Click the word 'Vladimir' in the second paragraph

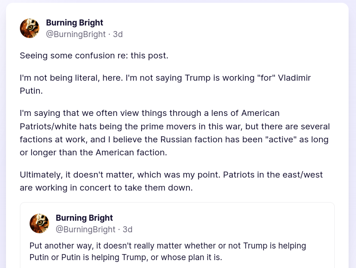point(294,78)
